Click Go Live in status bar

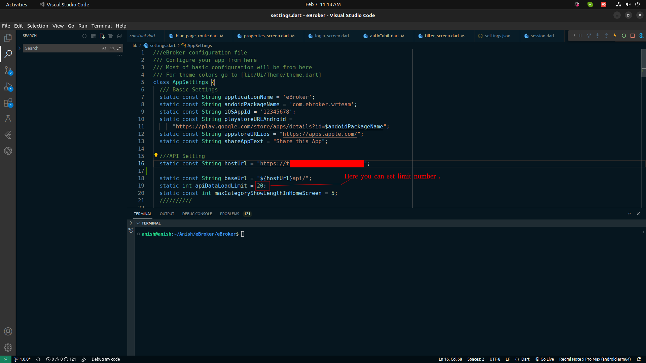(544, 359)
